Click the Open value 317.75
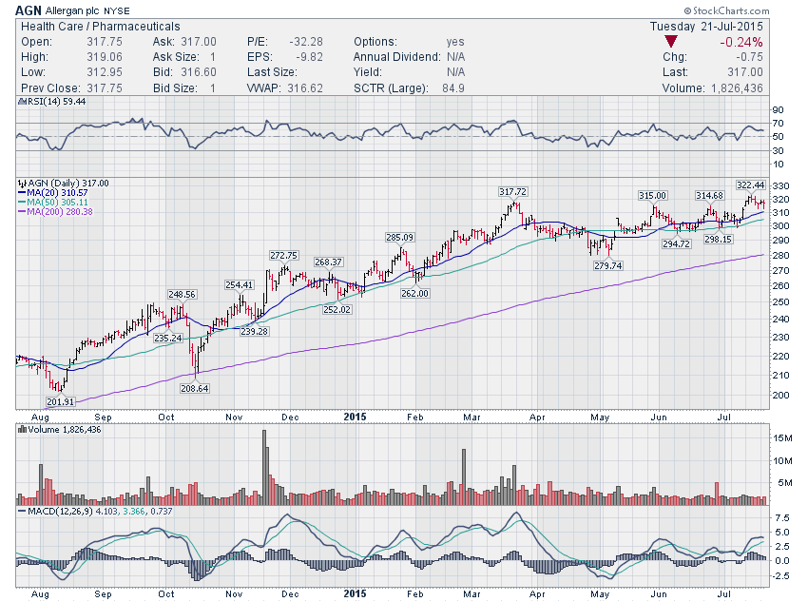 click(x=105, y=42)
